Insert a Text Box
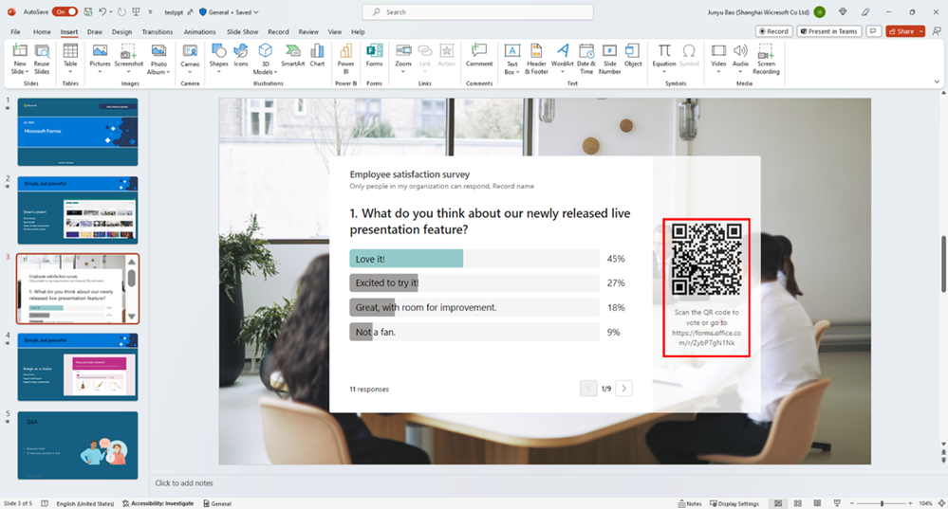Viewport: 948px width, 509px height. [512, 59]
